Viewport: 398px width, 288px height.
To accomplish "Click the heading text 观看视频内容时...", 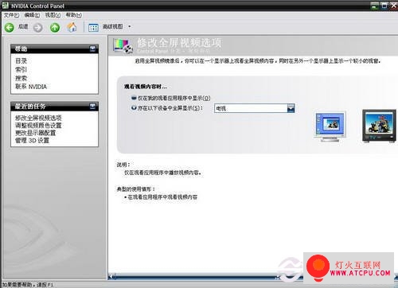I will pyautogui.click(x=146, y=87).
